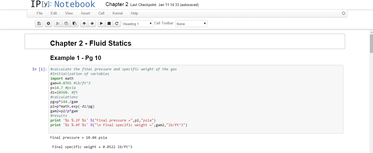Click the IPython Notebook logo
Image resolution: width=373 pixels, height=153 pixels.
63,4
